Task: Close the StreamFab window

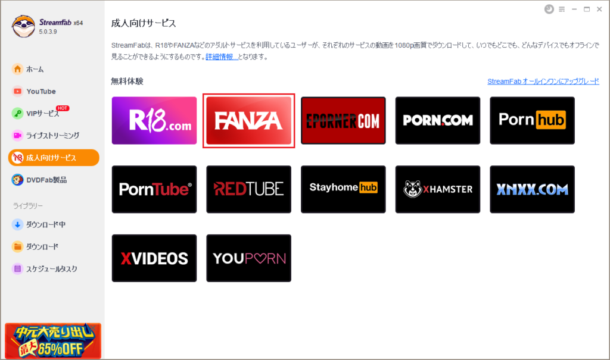Action: click(599, 10)
